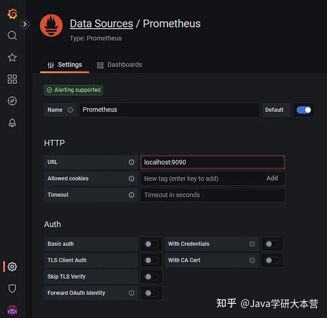Click the With Credentials info icon
327x318 pixels.
pos(252,244)
